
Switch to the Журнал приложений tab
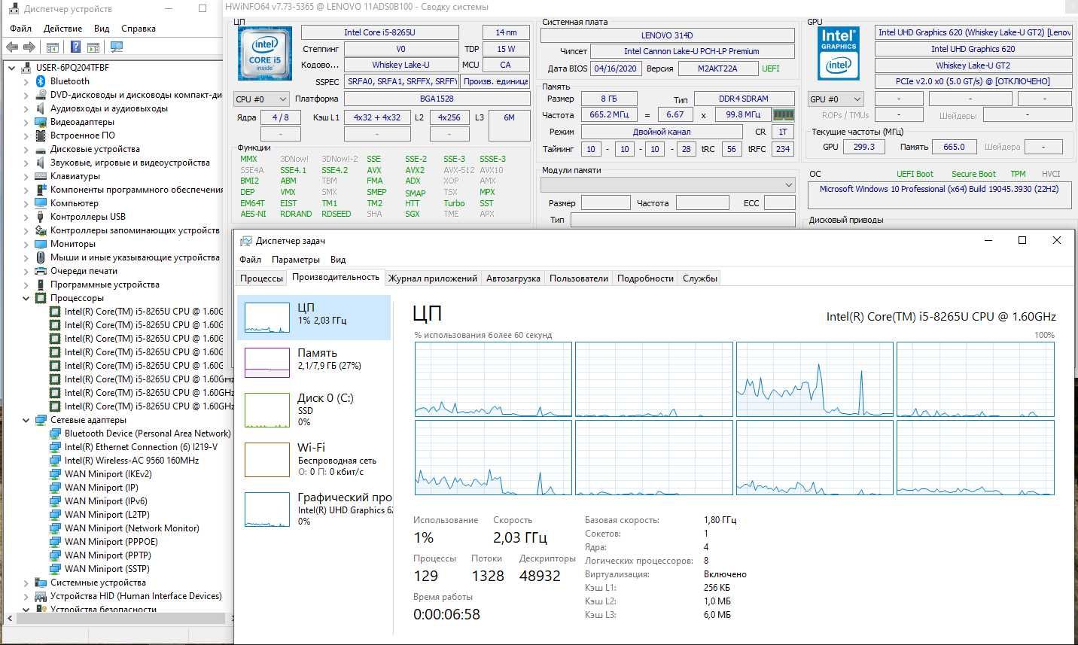(433, 278)
